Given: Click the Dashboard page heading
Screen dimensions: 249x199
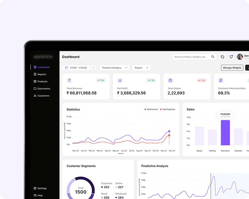Looking at the screenshot, I should [x=71, y=57].
